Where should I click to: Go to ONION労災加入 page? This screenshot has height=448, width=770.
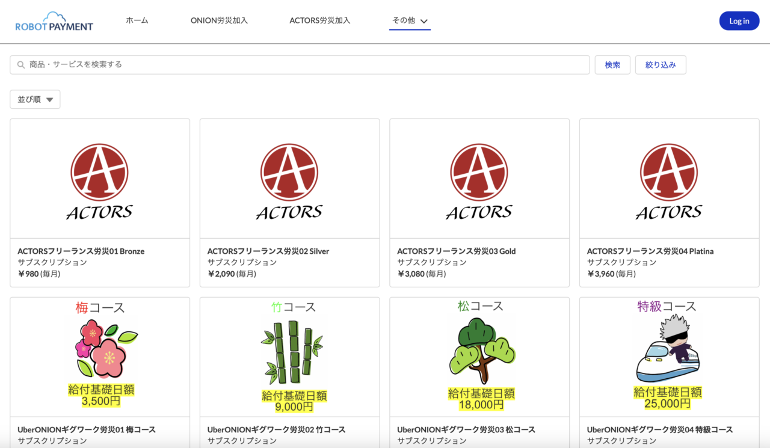point(219,20)
